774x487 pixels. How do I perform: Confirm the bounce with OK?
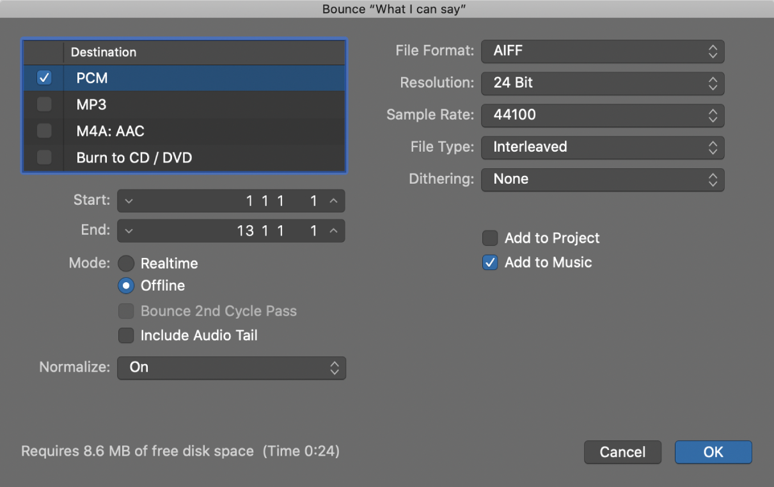713,452
